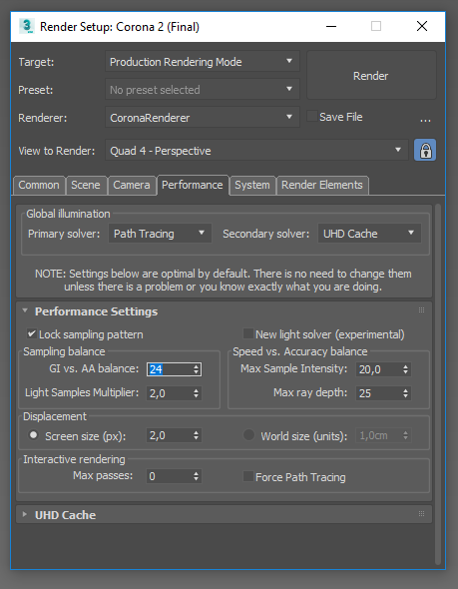Adjust the GI vs. AA balance spinner arrows
Screen dimensions: 458x589
click(196, 369)
